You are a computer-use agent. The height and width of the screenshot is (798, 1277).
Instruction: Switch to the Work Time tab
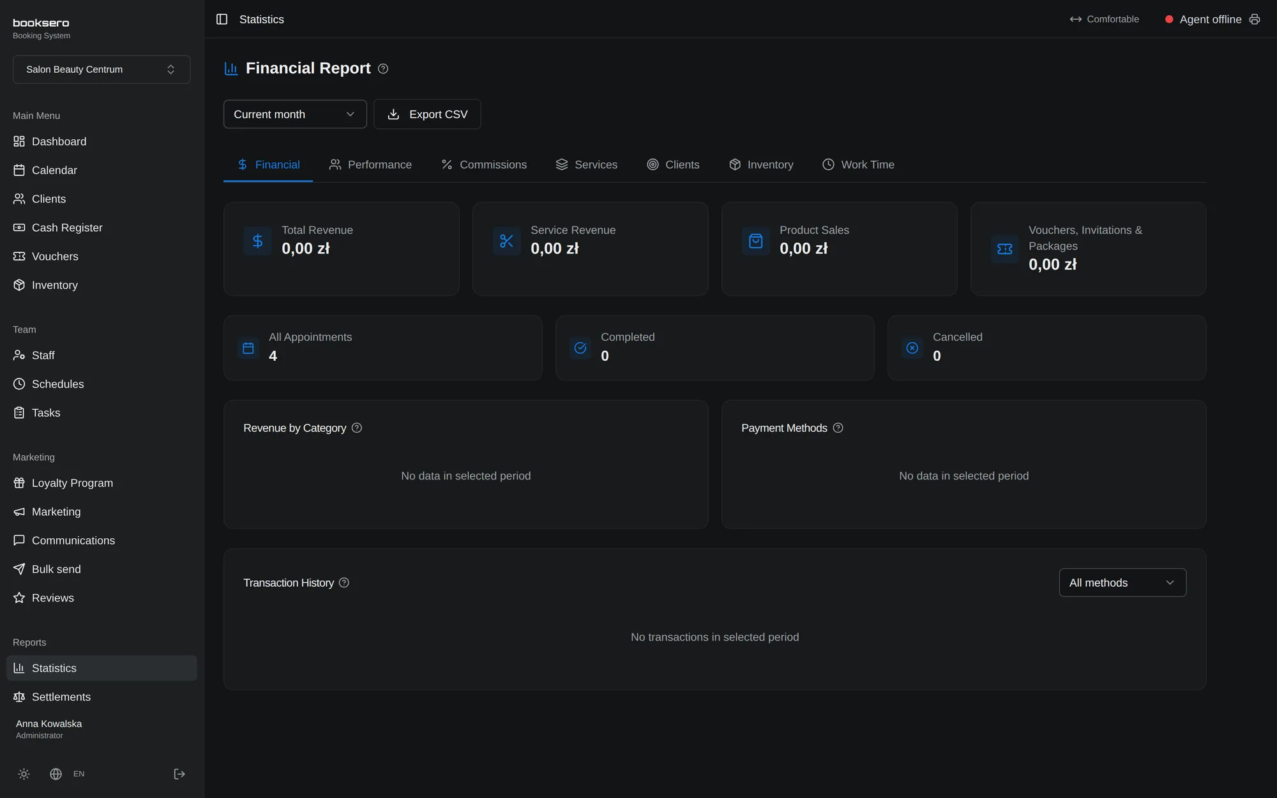click(858, 165)
